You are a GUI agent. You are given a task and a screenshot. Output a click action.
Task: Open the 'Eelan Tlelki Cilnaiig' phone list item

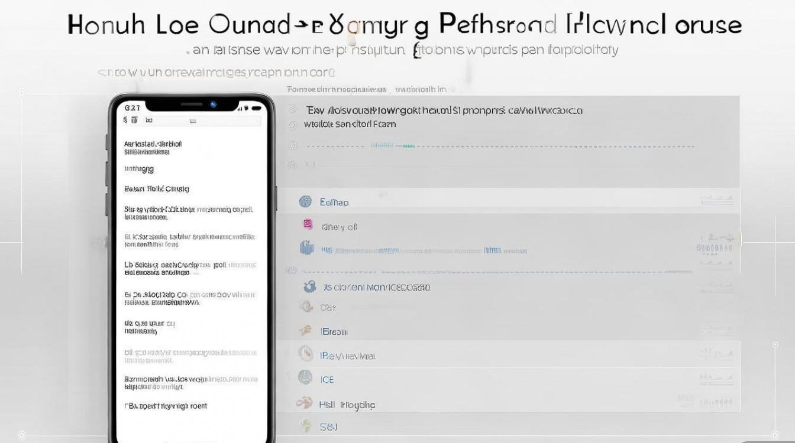157,189
